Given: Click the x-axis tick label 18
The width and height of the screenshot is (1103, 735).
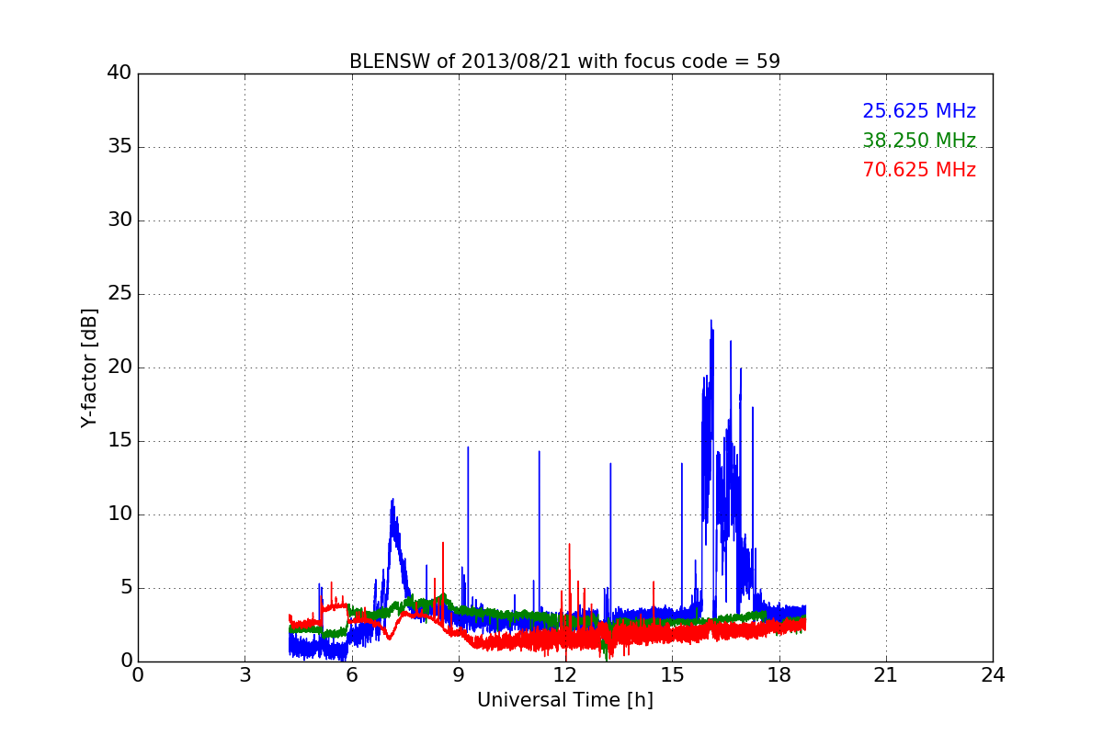Looking at the screenshot, I should (779, 676).
